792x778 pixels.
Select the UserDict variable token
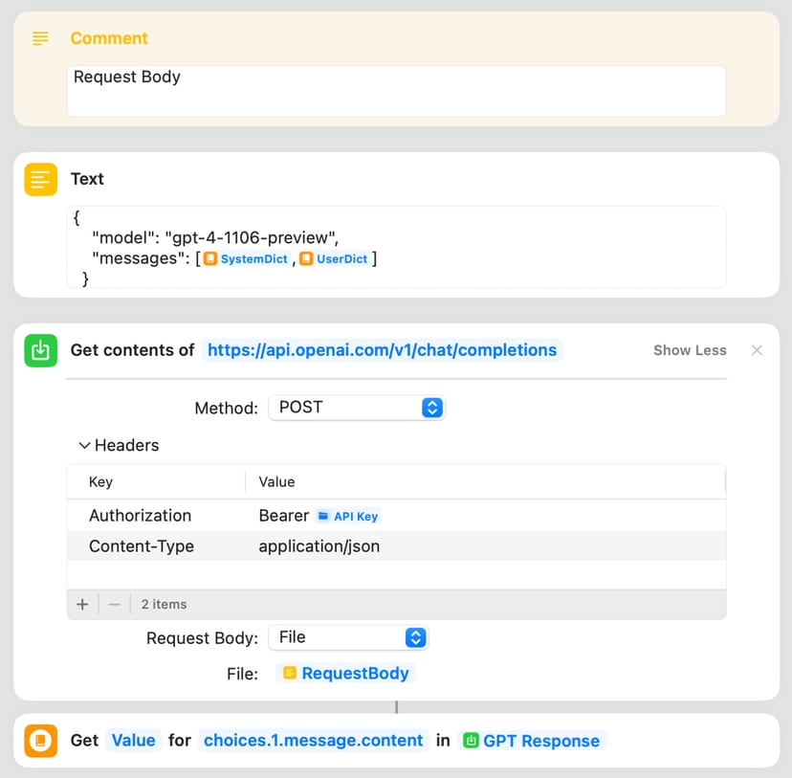coord(334,258)
